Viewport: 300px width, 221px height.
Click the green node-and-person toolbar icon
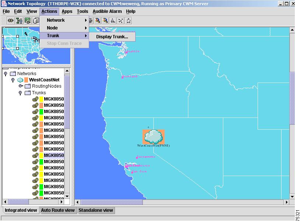click(x=19, y=21)
